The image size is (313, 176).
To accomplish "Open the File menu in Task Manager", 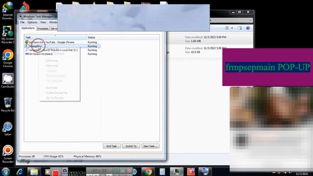I will (22, 22).
